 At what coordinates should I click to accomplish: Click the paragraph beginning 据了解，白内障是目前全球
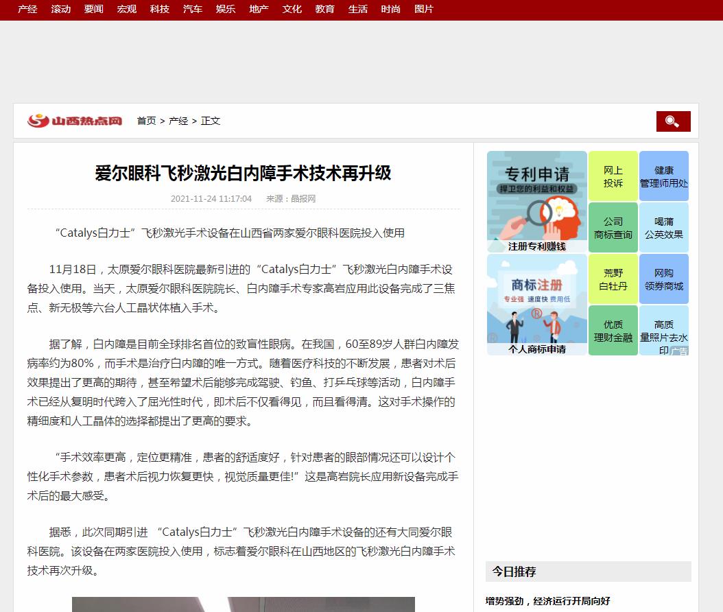click(241, 382)
